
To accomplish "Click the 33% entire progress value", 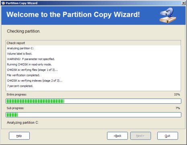I will (x=177, y=95).
